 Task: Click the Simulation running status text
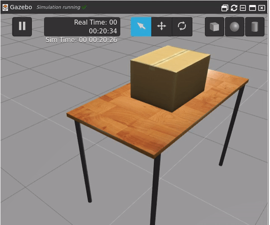point(58,7)
